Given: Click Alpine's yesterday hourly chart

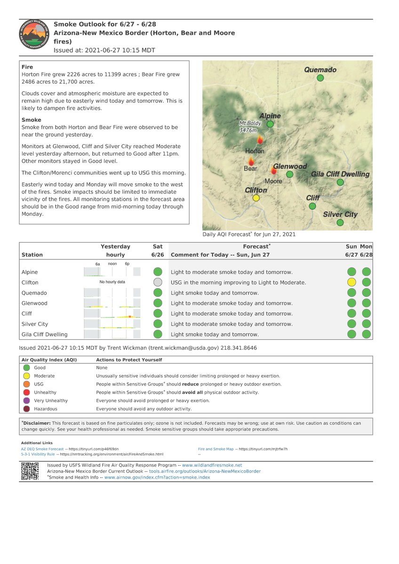Looking at the screenshot, I should pyautogui.click(x=112, y=272).
